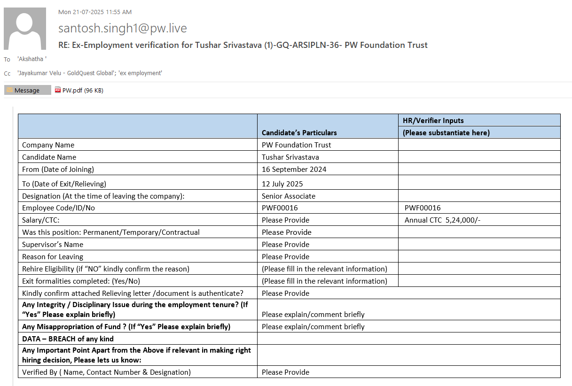
Task: Open the Message tab
Action: 28,90
